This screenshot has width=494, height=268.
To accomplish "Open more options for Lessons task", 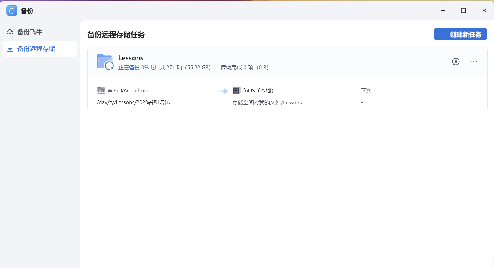I will pos(474,62).
